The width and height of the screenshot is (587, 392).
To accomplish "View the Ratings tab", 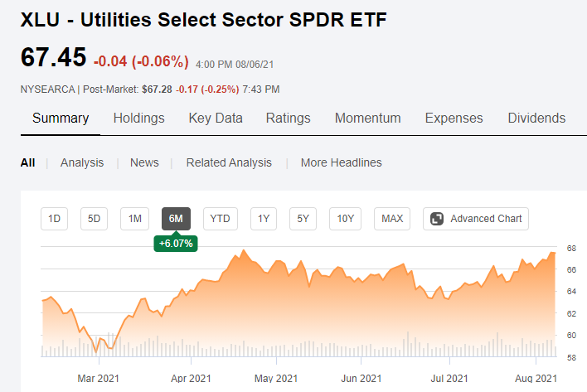I will click(288, 119).
